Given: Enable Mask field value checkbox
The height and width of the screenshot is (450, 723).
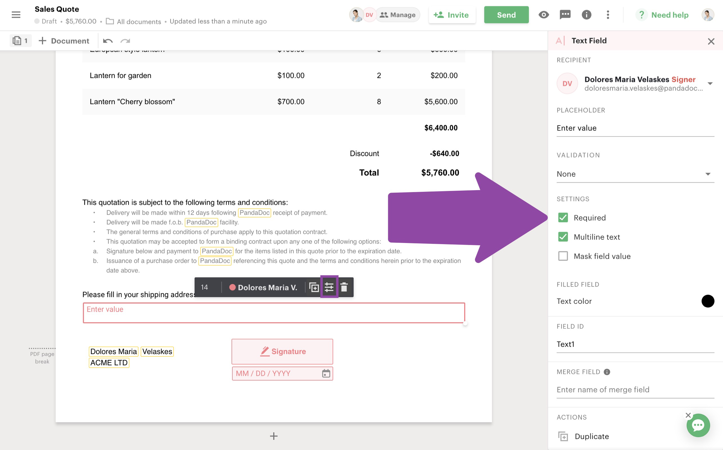Looking at the screenshot, I should pyautogui.click(x=563, y=256).
